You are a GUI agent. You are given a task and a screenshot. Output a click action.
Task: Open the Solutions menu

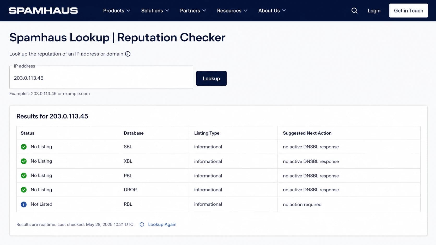pos(155,11)
